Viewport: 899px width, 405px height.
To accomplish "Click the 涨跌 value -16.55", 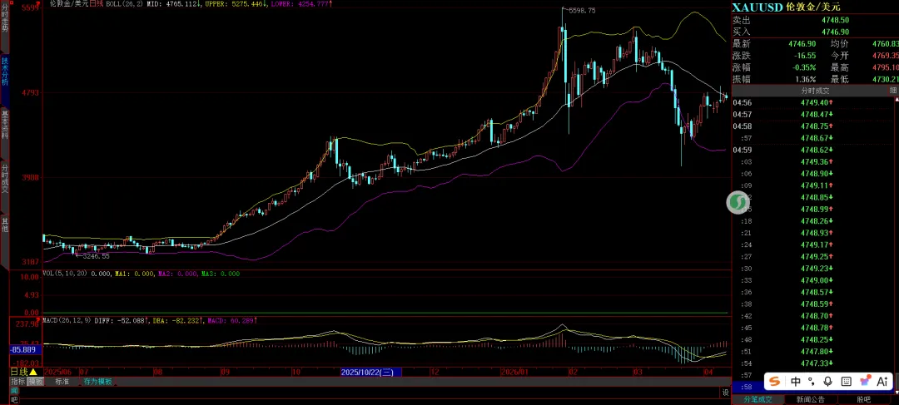I will coord(806,56).
